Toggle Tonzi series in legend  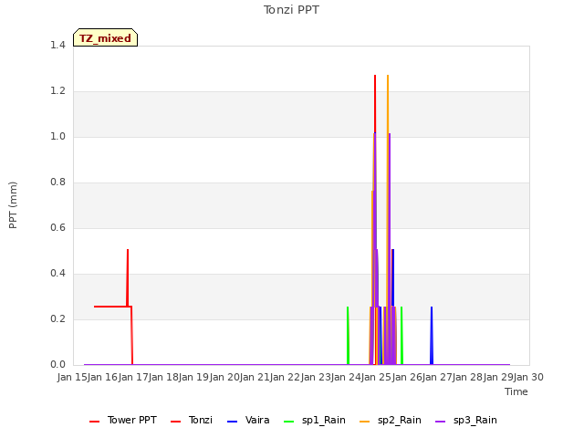[192, 420]
